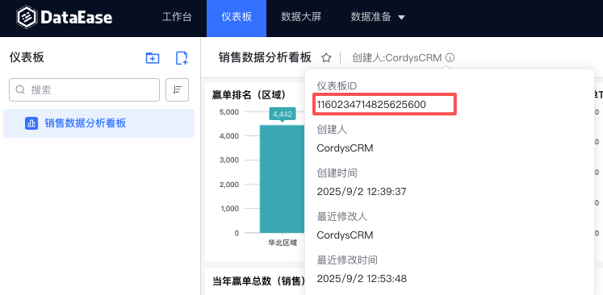Screen dimensions: 603x295
Task: Click the 创建时间 label in popup
Action: point(337,173)
